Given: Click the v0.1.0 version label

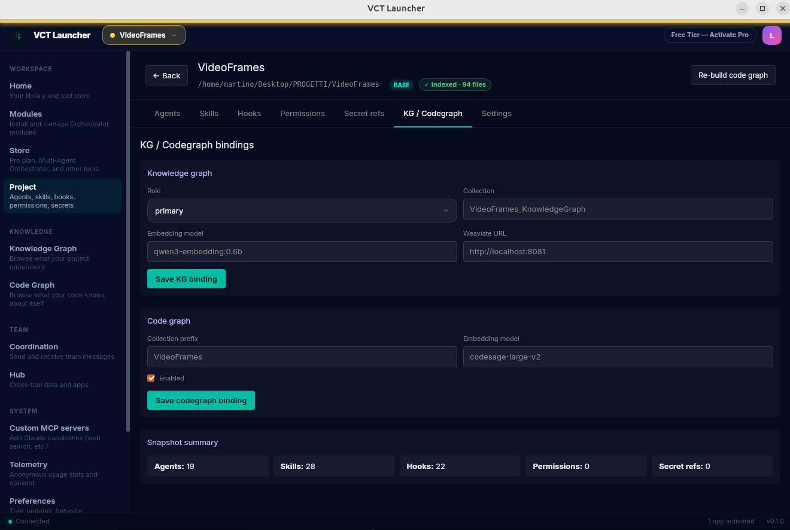Looking at the screenshot, I should point(775,522).
